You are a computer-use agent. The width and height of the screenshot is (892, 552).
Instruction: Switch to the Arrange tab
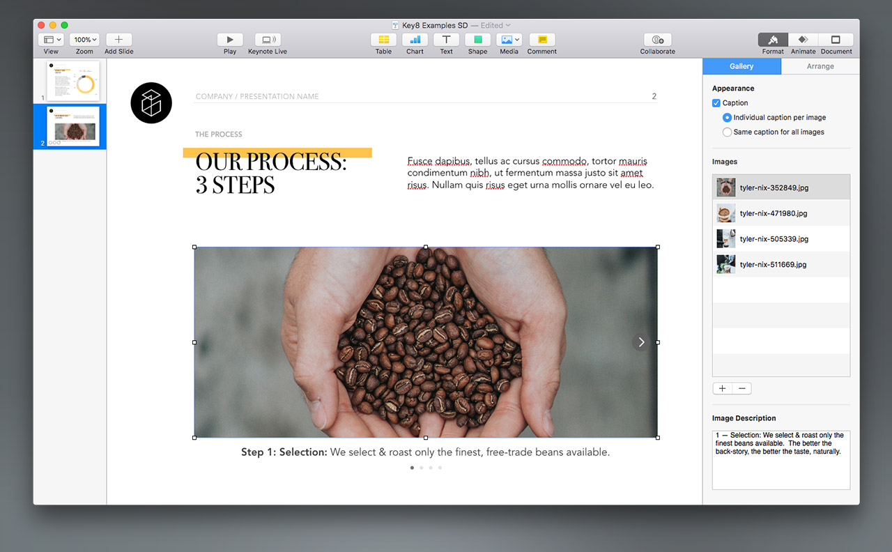coord(820,66)
